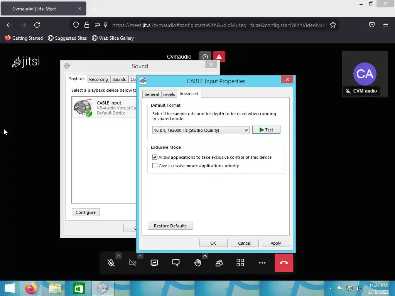Open the Jitsi chat panel

[x=176, y=263]
